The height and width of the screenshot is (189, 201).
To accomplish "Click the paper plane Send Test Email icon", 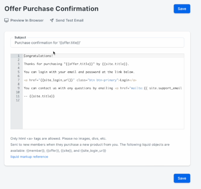I will pyautogui.click(x=52, y=20).
